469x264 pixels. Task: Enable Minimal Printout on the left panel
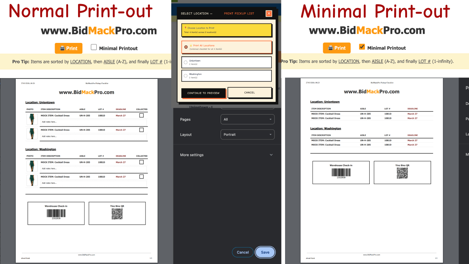point(94,47)
